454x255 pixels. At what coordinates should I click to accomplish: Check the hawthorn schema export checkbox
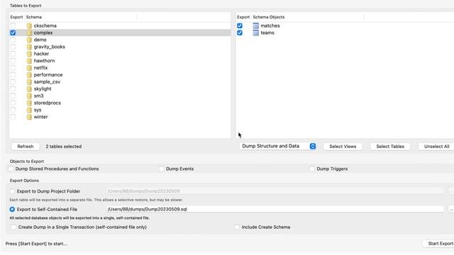13,61
